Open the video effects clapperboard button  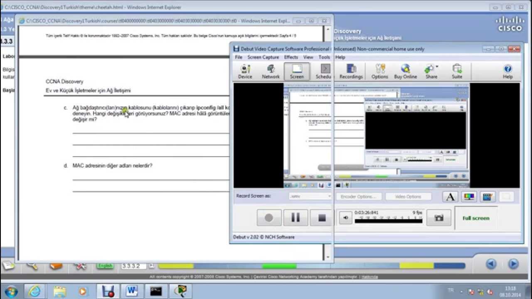488,197
